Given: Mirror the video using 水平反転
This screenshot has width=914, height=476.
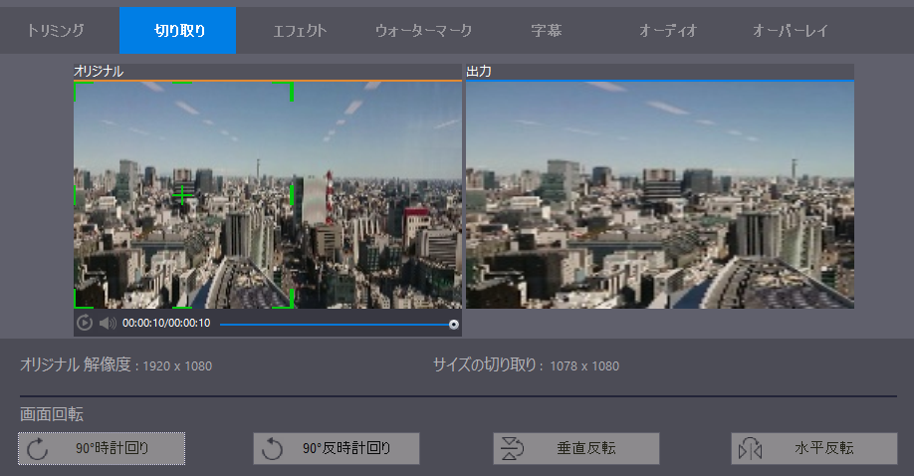Looking at the screenshot, I should pos(814,449).
